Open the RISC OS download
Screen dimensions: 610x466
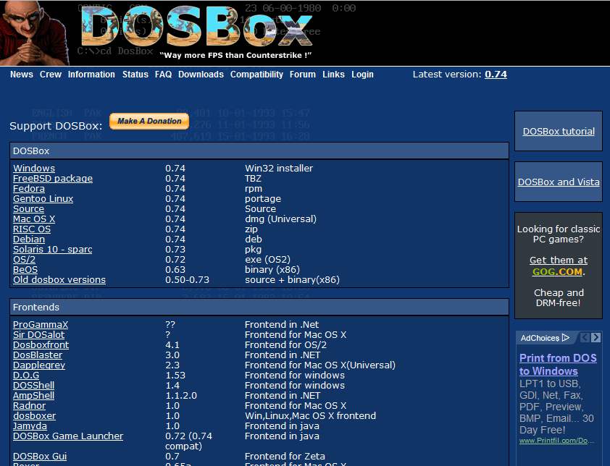(32, 229)
